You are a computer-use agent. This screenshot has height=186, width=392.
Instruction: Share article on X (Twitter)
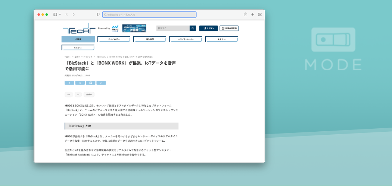click(x=80, y=83)
